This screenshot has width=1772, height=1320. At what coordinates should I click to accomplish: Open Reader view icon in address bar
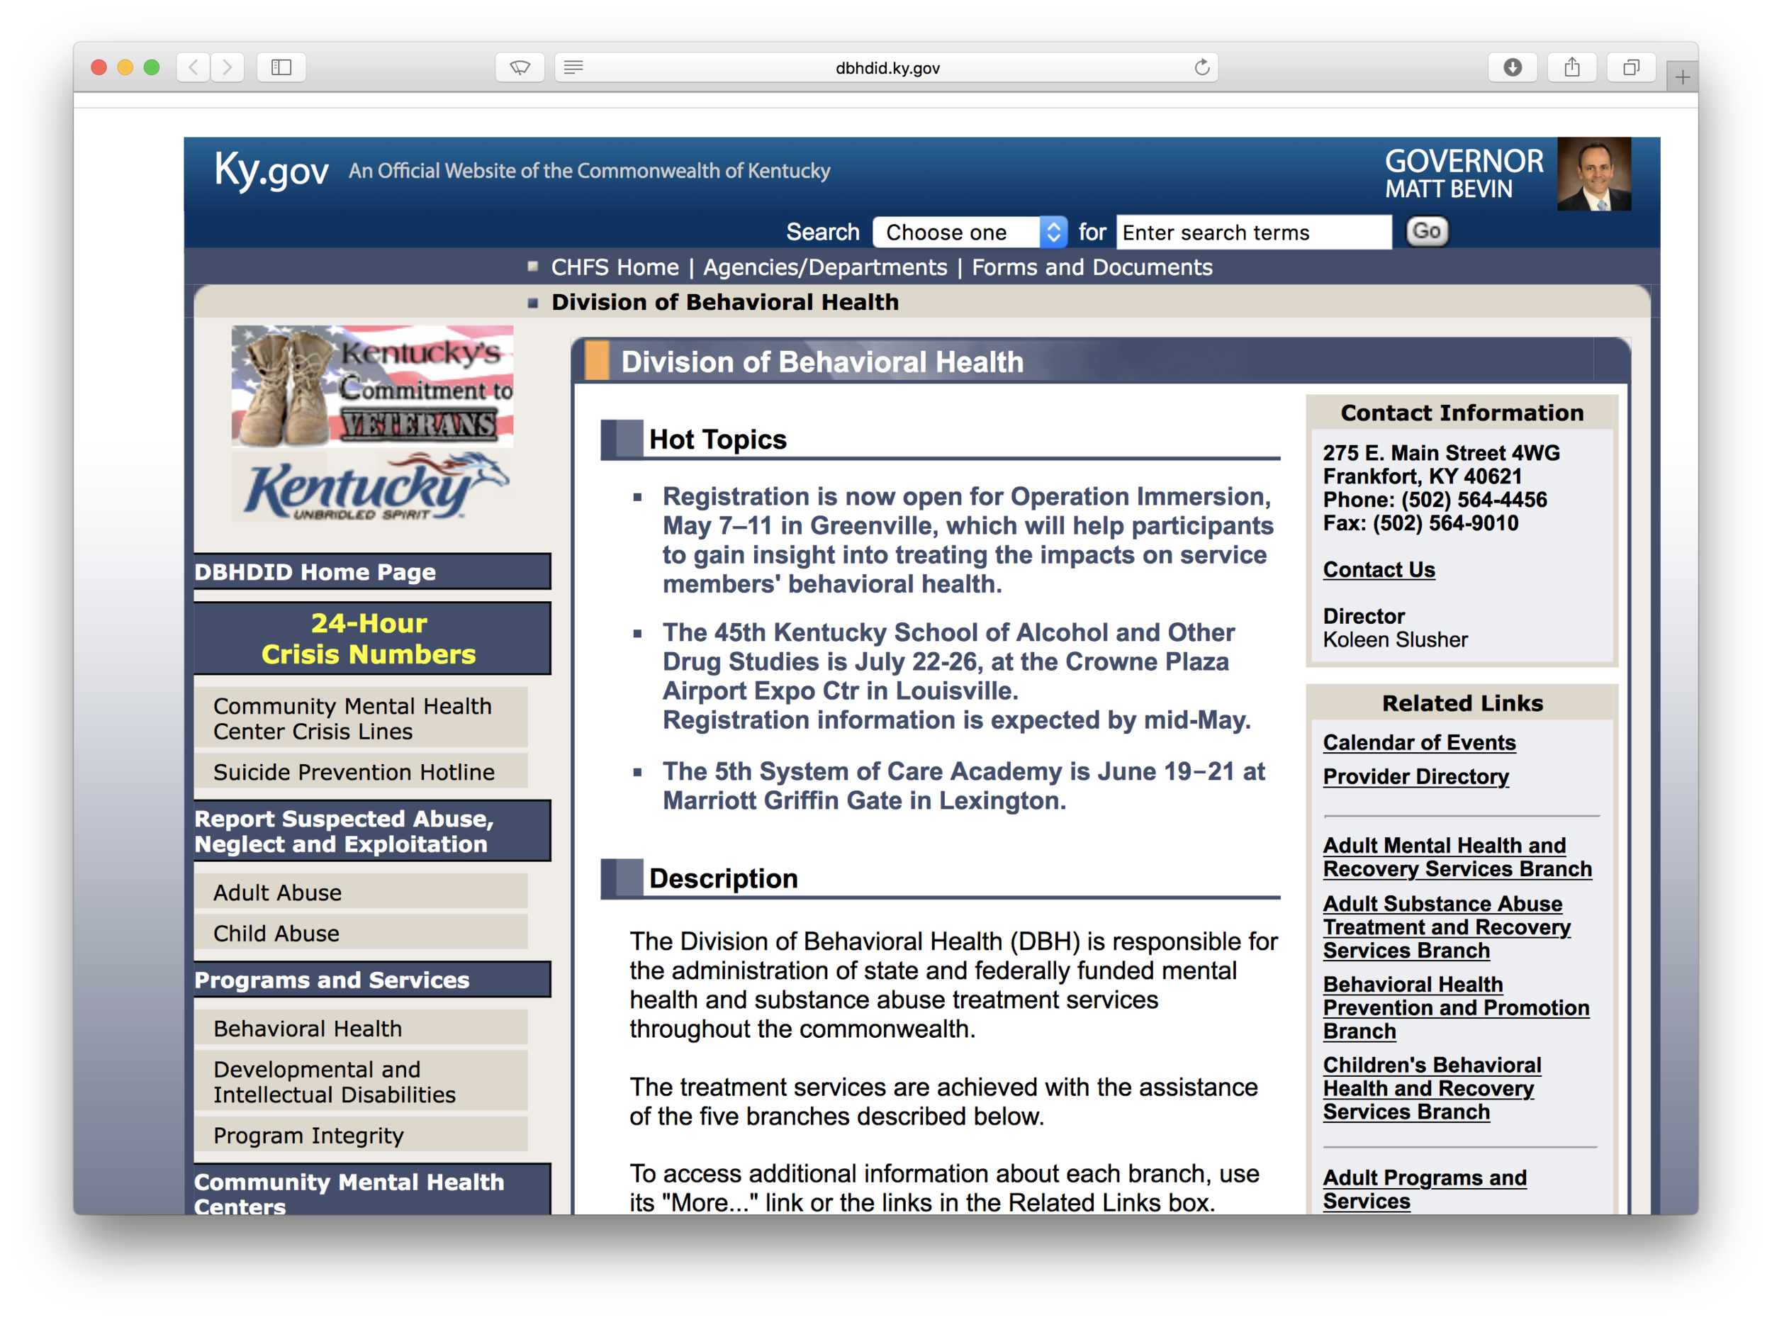(573, 67)
